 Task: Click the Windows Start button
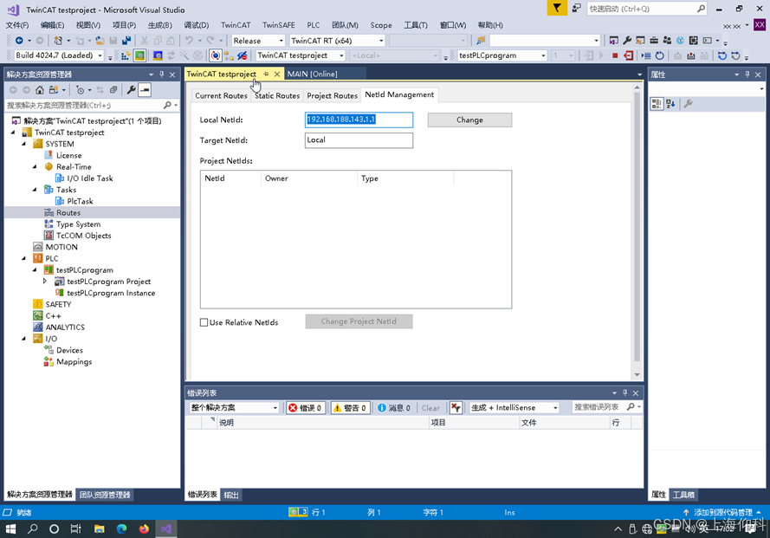[x=10, y=528]
